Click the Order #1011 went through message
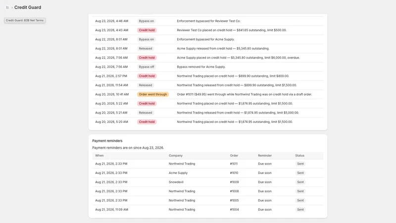The width and height of the screenshot is (396, 223). (244, 94)
